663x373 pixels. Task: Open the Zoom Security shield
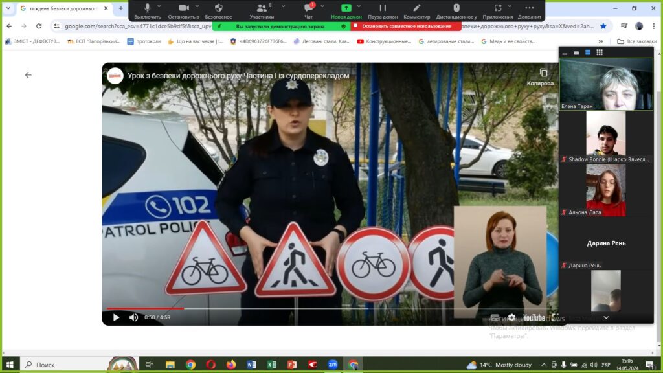[x=218, y=10]
